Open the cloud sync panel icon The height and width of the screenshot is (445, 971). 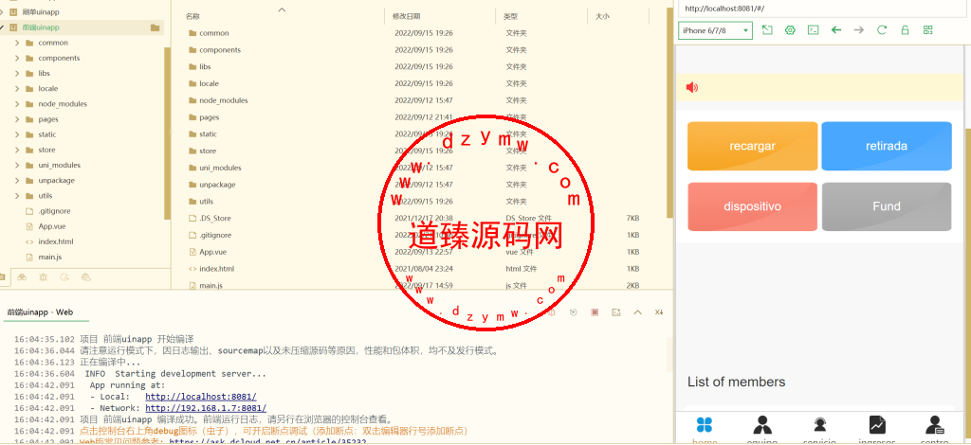(86, 277)
